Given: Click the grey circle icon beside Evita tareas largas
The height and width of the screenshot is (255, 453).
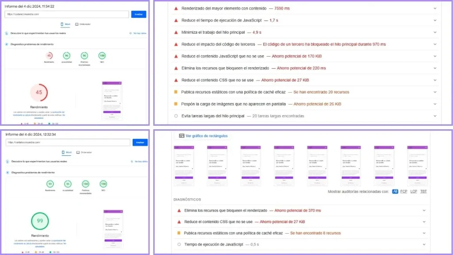Looking at the screenshot, I should coord(176,116).
